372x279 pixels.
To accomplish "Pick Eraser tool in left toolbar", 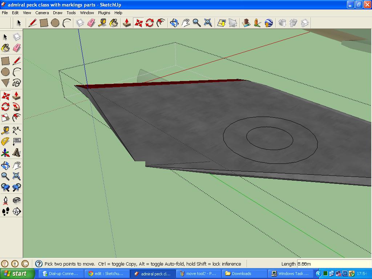I will (17, 48).
